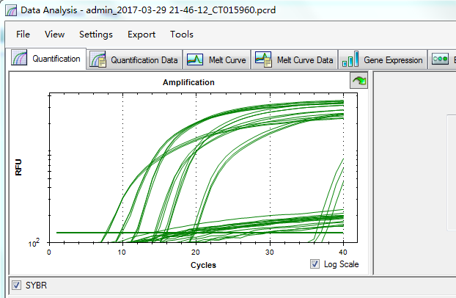456x298 pixels.
Task: Click the Data Analysis window title icon
Action: click(x=11, y=10)
